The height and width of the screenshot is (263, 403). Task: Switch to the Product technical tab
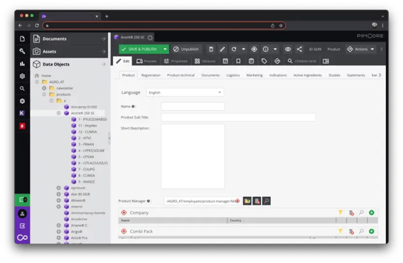[x=181, y=75]
